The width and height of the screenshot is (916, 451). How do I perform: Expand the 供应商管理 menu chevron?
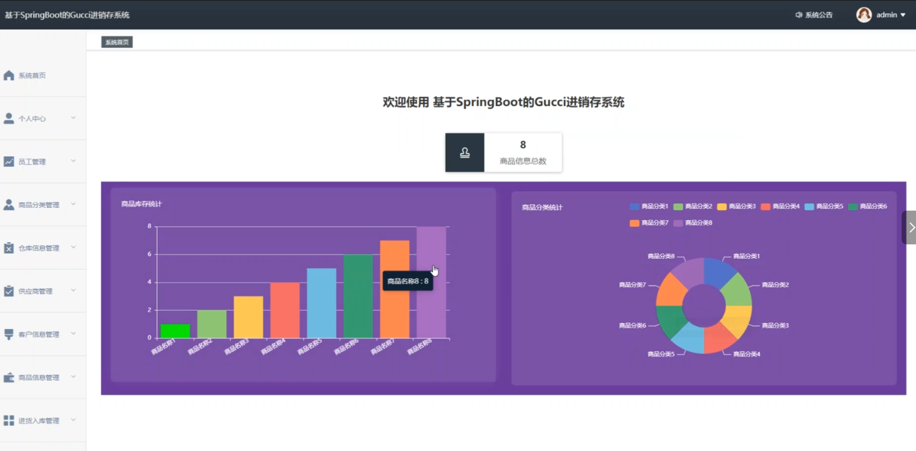pyautogui.click(x=73, y=290)
